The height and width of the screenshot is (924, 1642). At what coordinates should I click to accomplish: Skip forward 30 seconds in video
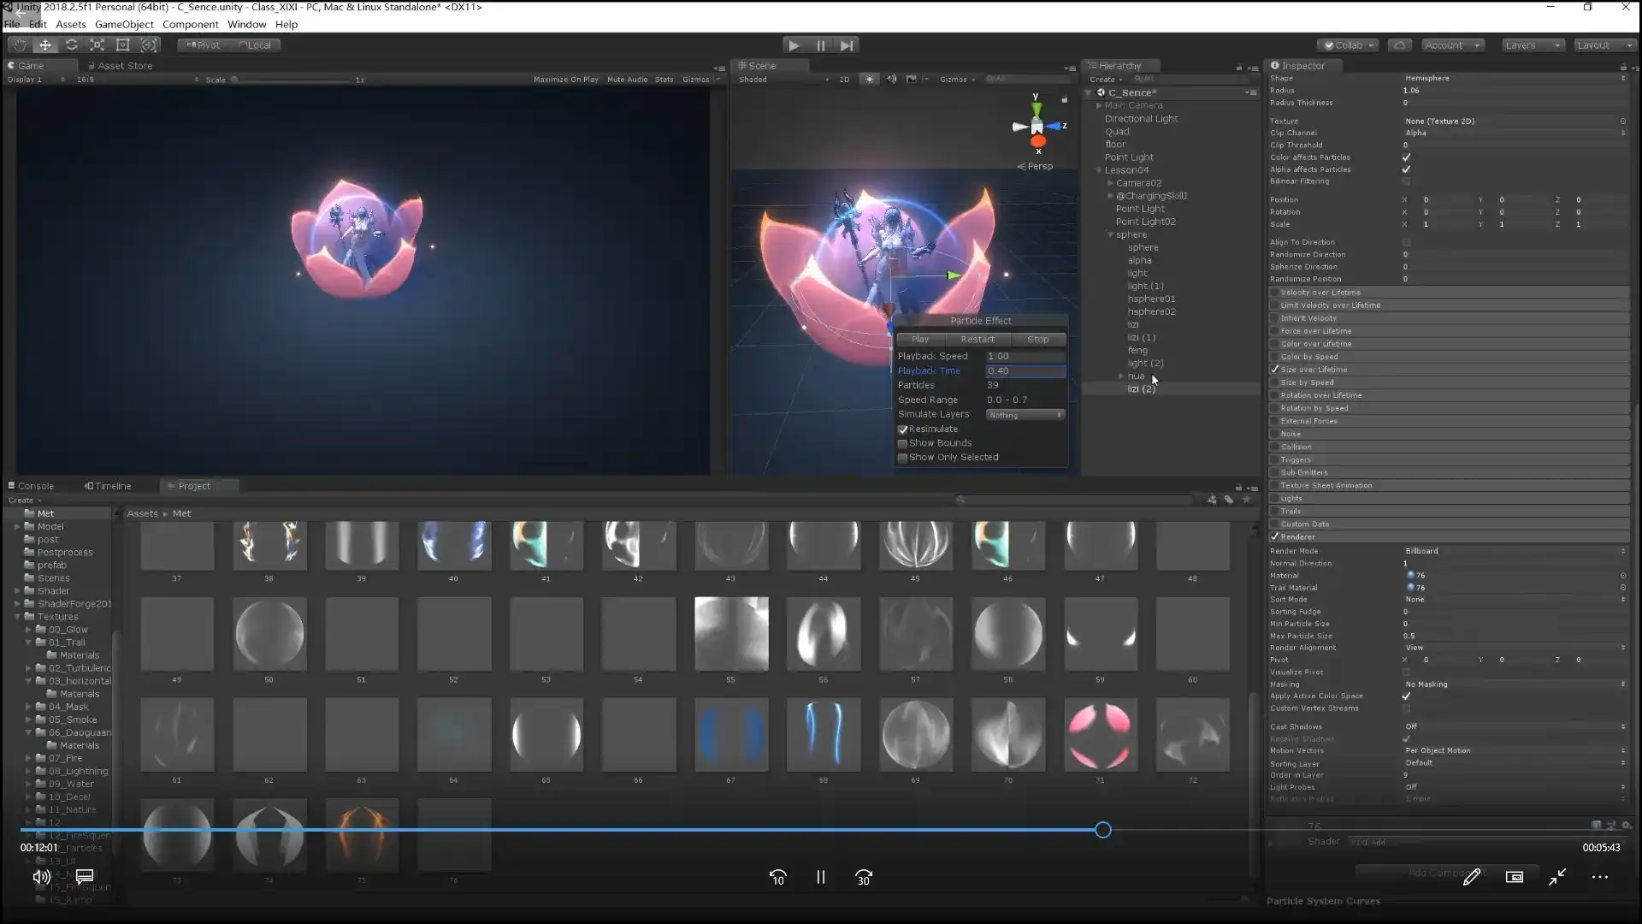click(x=864, y=878)
